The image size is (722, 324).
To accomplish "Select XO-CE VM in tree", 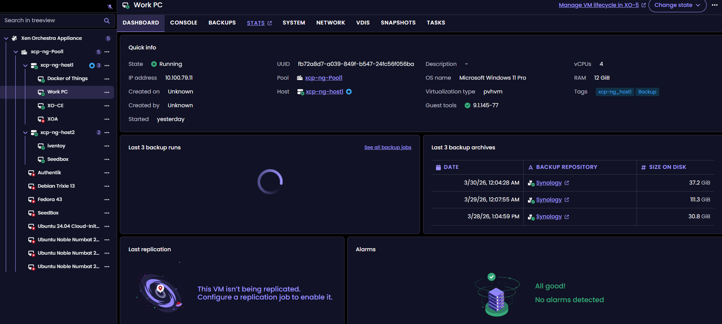I will [x=56, y=106].
